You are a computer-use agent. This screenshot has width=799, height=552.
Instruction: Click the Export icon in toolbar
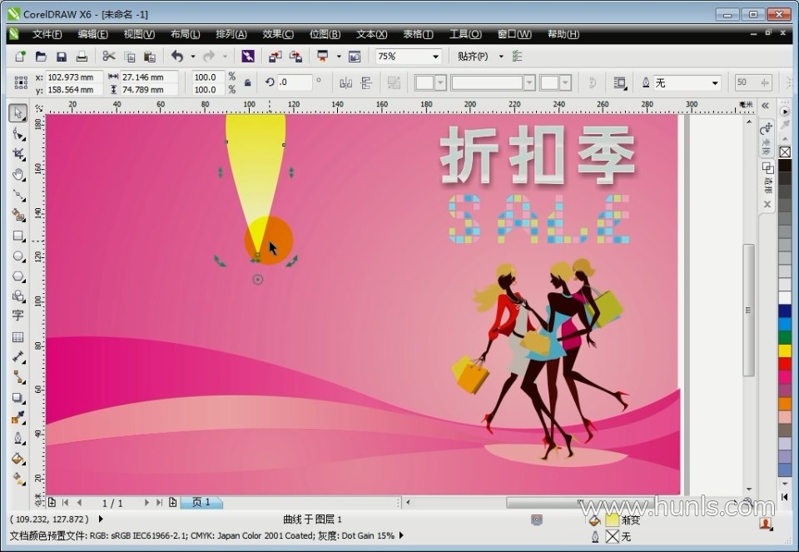pyautogui.click(x=295, y=57)
